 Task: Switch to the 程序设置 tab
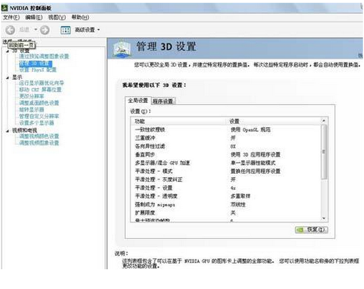pos(163,101)
